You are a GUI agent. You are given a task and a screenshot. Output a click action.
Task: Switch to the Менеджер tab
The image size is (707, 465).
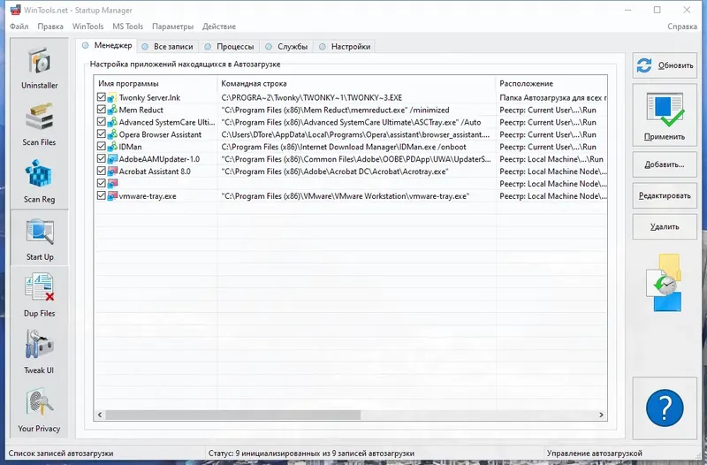(x=107, y=46)
